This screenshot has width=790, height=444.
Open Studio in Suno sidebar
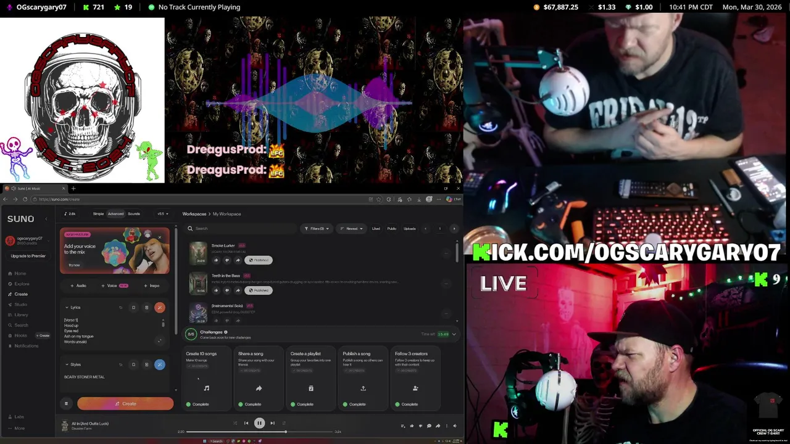click(17, 305)
